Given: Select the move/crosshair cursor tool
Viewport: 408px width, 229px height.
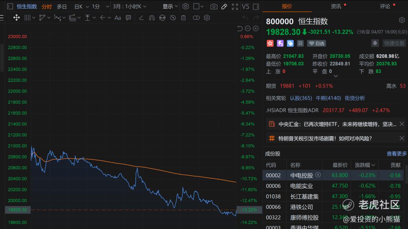Looking at the screenshot, I should [16, 18].
